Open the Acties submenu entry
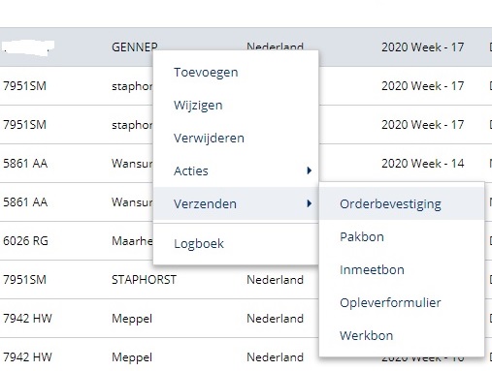 click(x=236, y=170)
